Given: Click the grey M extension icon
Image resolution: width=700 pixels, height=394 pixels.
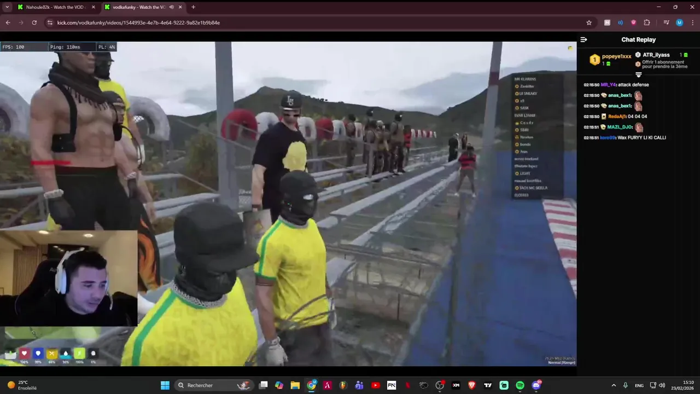Looking at the screenshot, I should pos(607,22).
